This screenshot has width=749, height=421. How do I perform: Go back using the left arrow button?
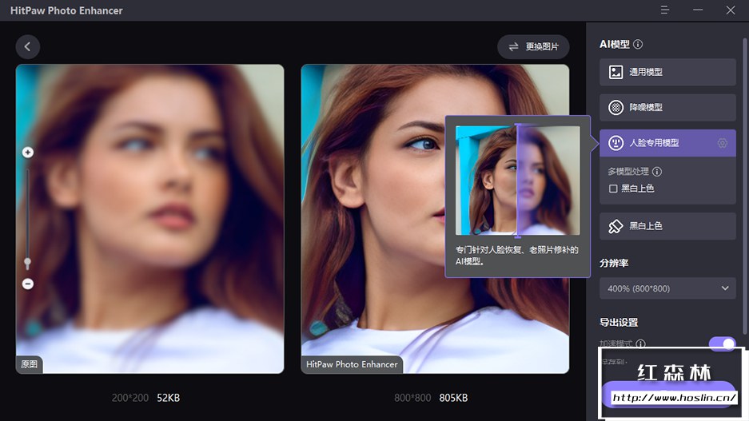tap(28, 47)
